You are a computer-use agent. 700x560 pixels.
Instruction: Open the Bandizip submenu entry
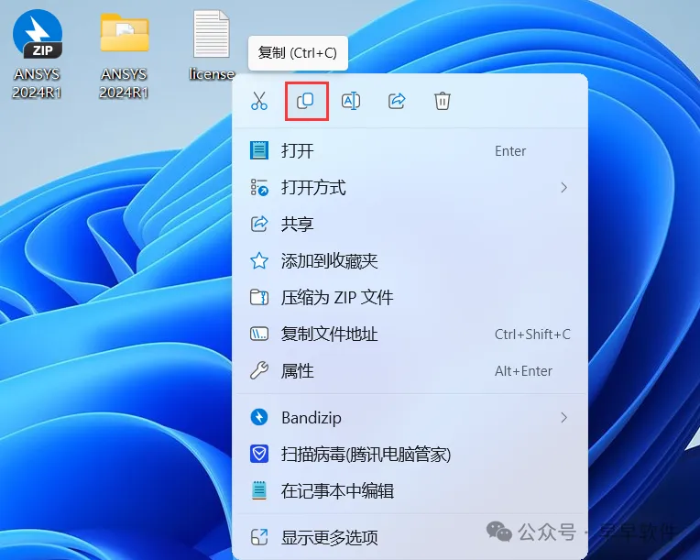click(410, 418)
